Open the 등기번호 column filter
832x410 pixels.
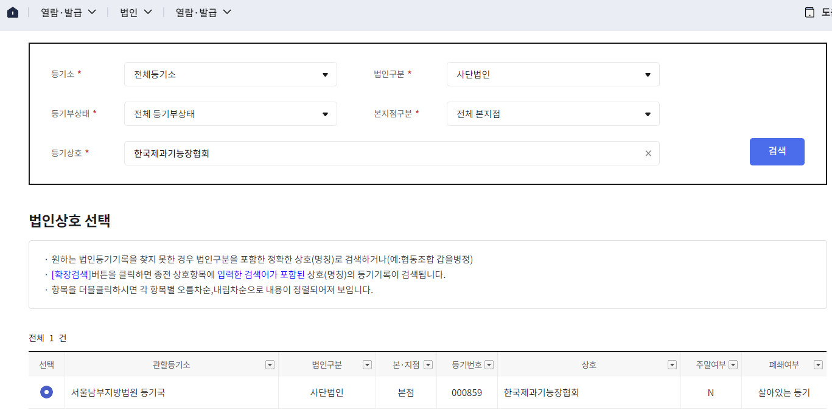489,365
